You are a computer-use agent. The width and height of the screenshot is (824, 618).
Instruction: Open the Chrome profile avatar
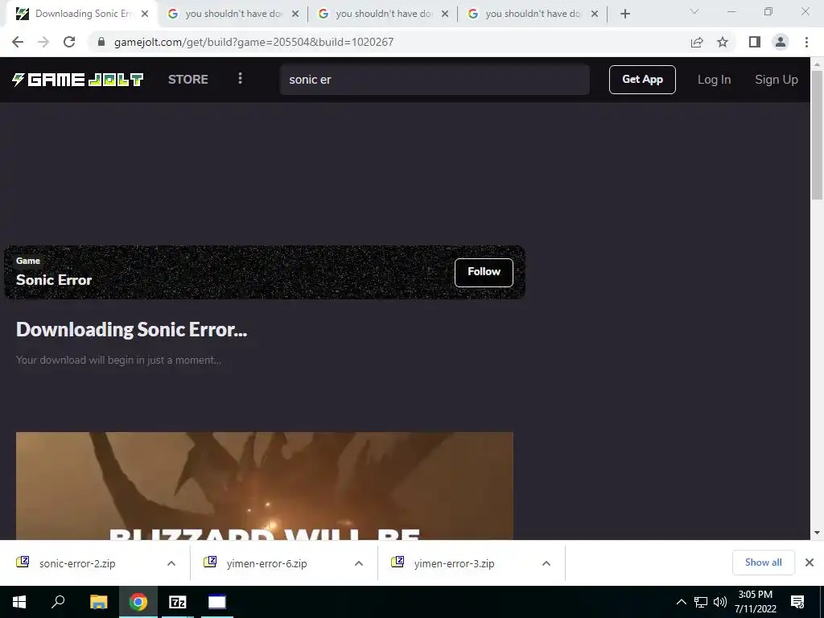(781, 42)
